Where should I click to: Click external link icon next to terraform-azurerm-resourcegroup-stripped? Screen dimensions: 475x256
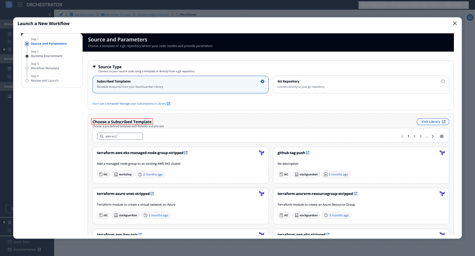[x=356, y=194]
